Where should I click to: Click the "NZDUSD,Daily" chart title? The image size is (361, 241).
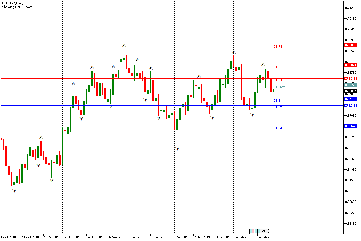pos(13,3)
